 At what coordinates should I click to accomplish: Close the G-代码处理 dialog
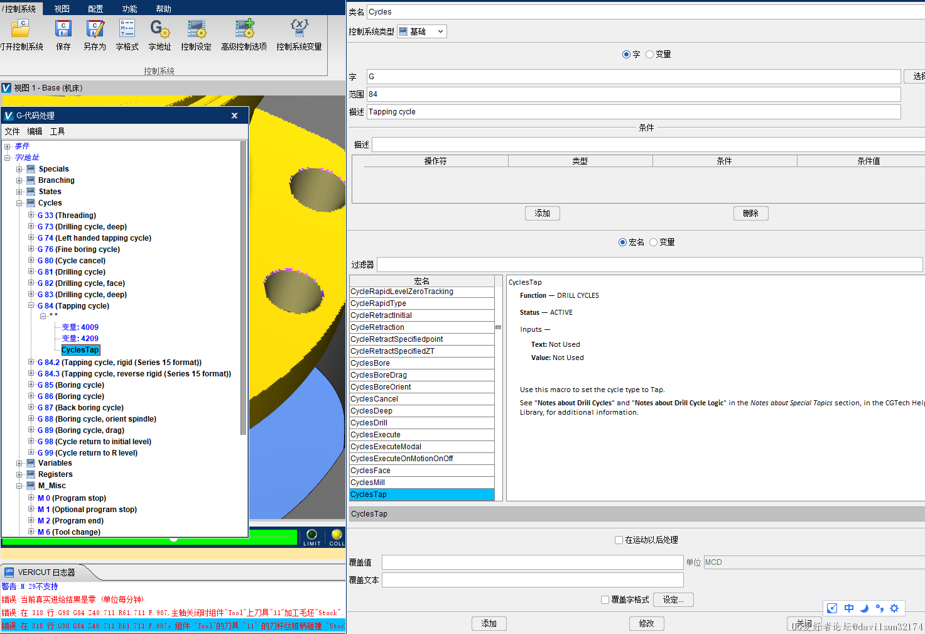234,116
